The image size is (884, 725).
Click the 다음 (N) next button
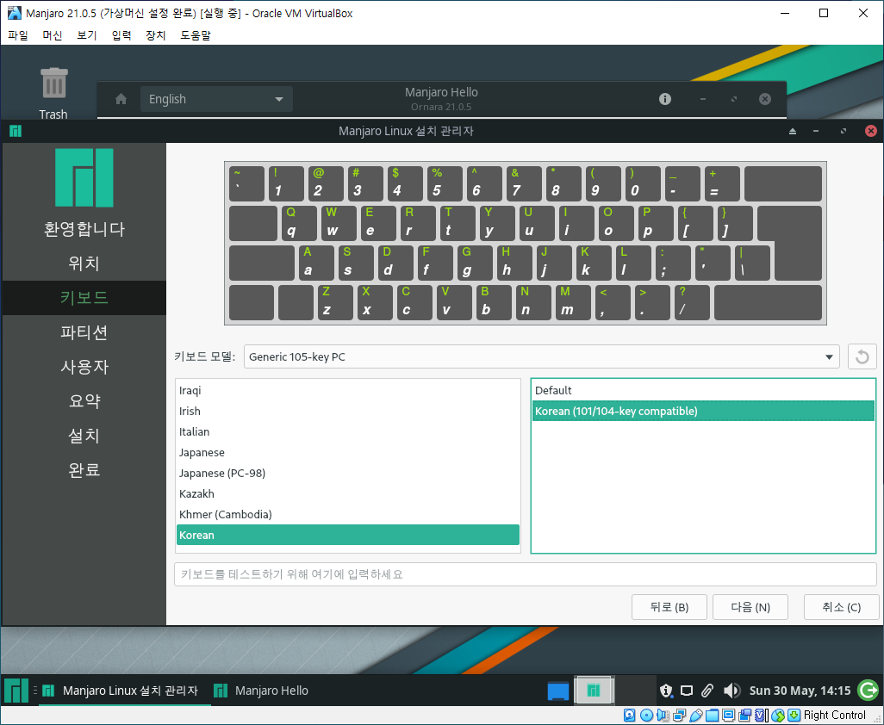click(x=750, y=607)
